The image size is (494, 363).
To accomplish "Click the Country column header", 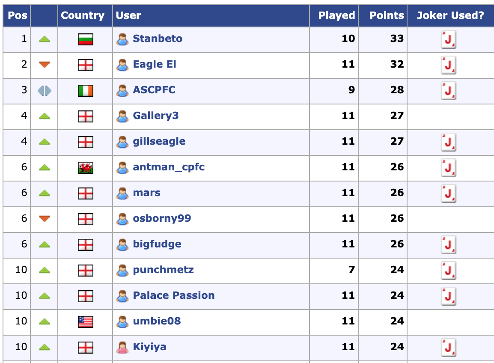I will (x=83, y=15).
